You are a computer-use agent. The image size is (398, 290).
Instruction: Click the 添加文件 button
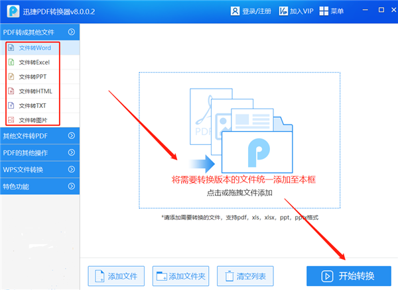coord(116,276)
